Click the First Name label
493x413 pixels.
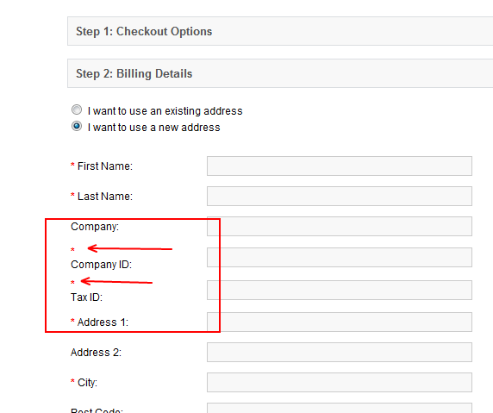[105, 166]
